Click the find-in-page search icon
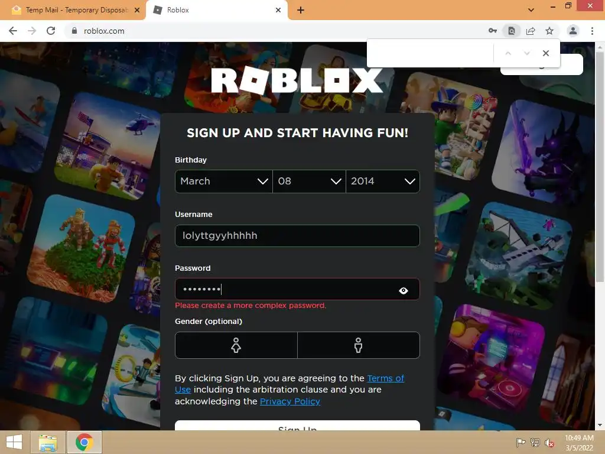This screenshot has width=605, height=454. pos(512,31)
